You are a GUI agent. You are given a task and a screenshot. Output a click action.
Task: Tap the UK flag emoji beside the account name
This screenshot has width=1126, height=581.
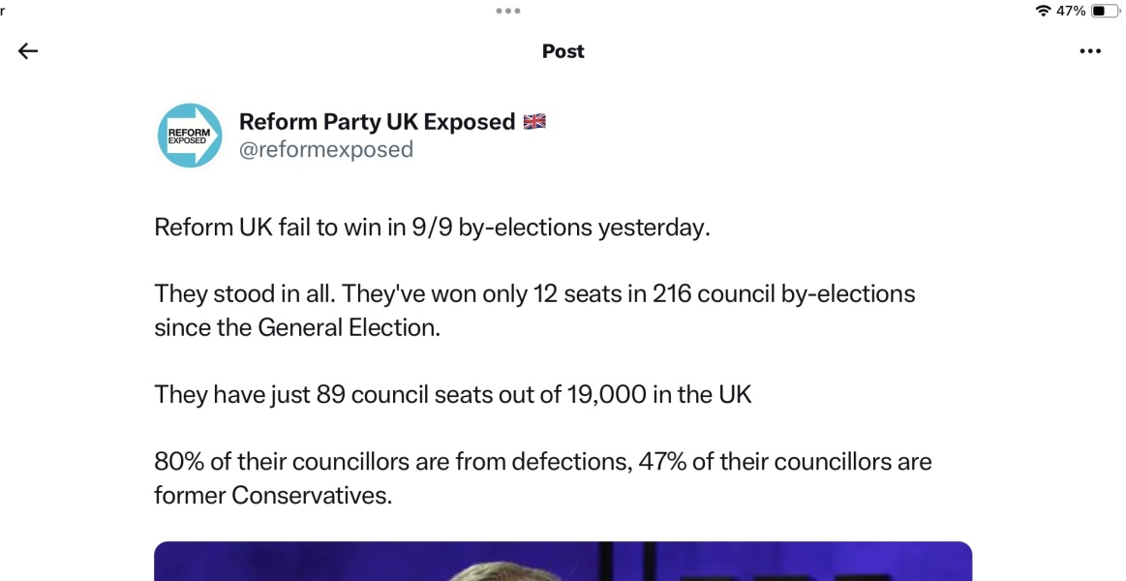point(533,121)
